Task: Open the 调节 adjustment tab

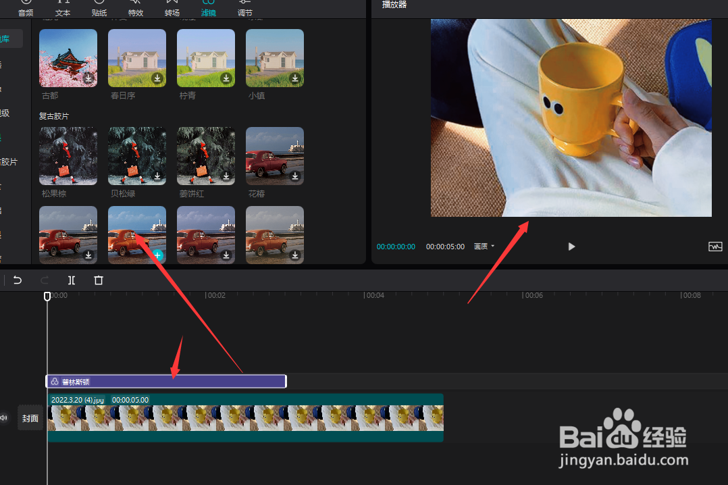Action: tap(244, 9)
